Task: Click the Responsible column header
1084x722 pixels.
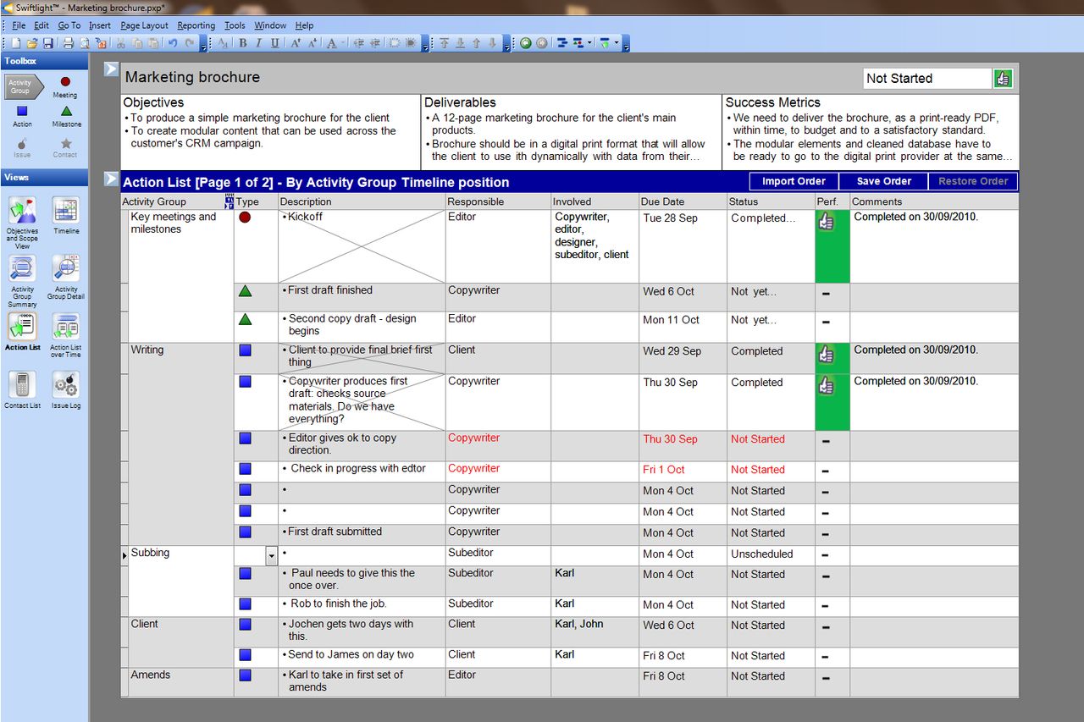Action: tap(498, 201)
